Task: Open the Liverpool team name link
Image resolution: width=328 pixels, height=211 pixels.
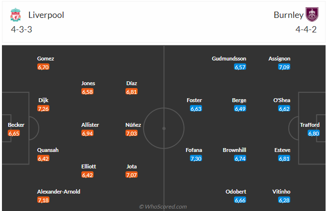Action: (46, 15)
